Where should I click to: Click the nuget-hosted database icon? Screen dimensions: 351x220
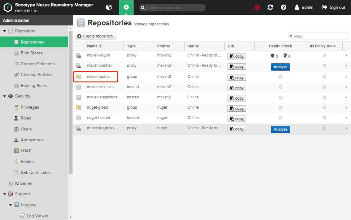click(x=79, y=118)
